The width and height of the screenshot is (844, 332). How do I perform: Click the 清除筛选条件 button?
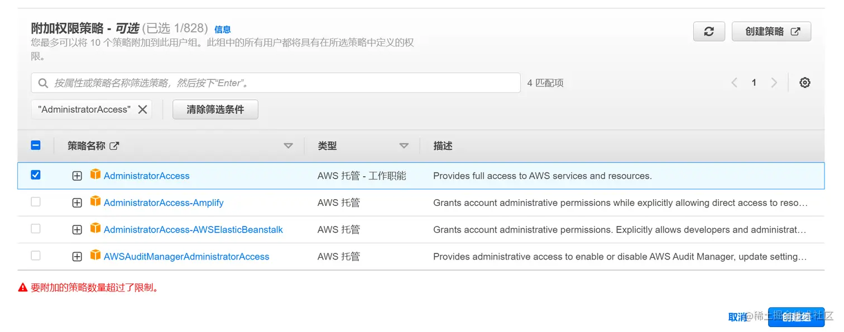(215, 109)
